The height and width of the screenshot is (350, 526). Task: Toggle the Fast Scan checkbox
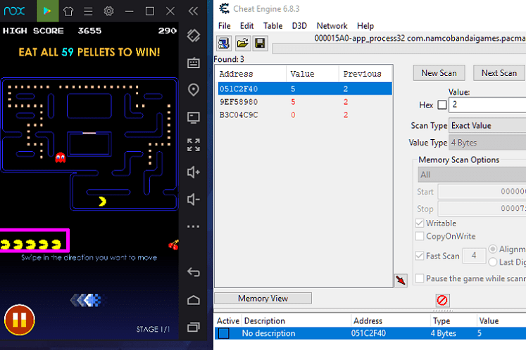(x=420, y=256)
